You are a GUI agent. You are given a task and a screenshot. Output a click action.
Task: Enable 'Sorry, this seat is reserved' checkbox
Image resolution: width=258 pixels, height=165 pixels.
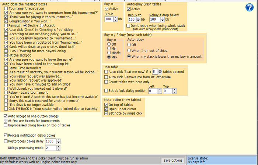click(6, 101)
